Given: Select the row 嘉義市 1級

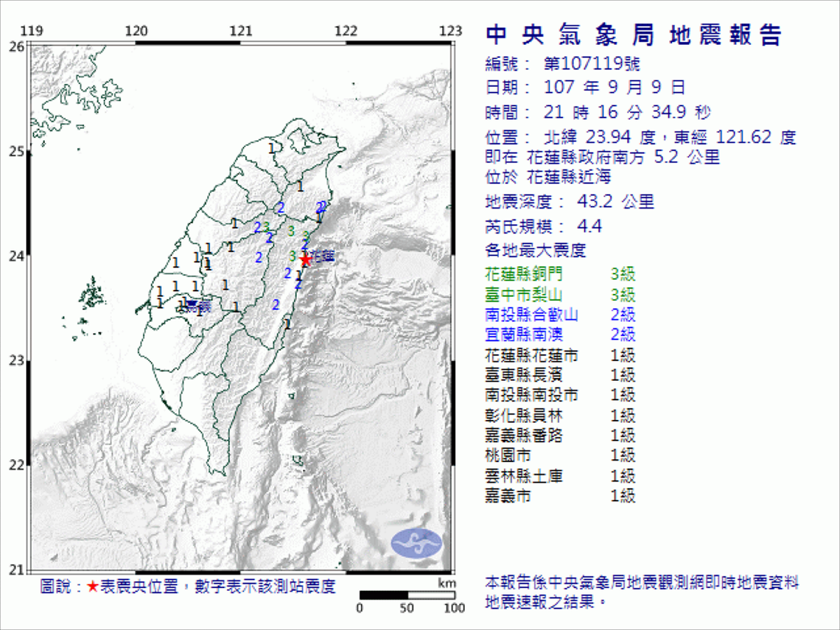Looking at the screenshot, I should pos(560,496).
